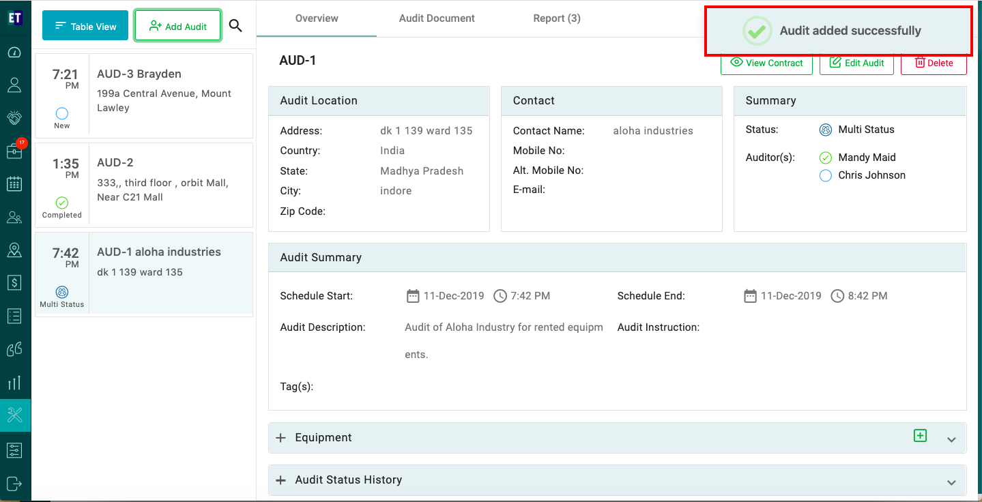Open the dashboard gauge icon in sidebar
The image size is (982, 502).
(14, 53)
